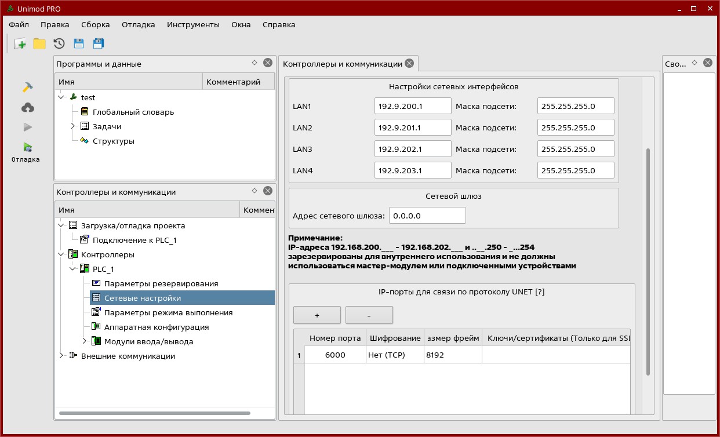Viewport: 720px width, 437px height.
Task: Click Шифрование column header
Action: (x=394, y=338)
